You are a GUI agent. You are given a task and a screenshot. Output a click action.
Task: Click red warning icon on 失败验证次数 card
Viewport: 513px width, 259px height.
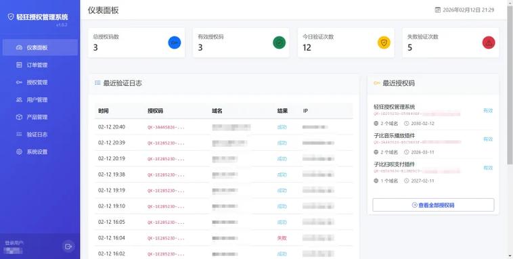[489, 43]
